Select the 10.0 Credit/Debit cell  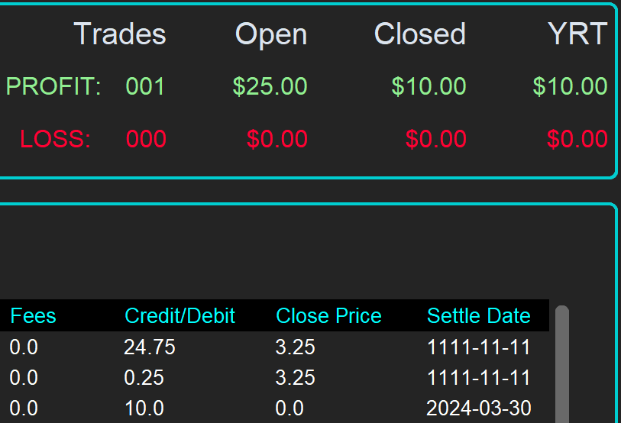click(144, 408)
